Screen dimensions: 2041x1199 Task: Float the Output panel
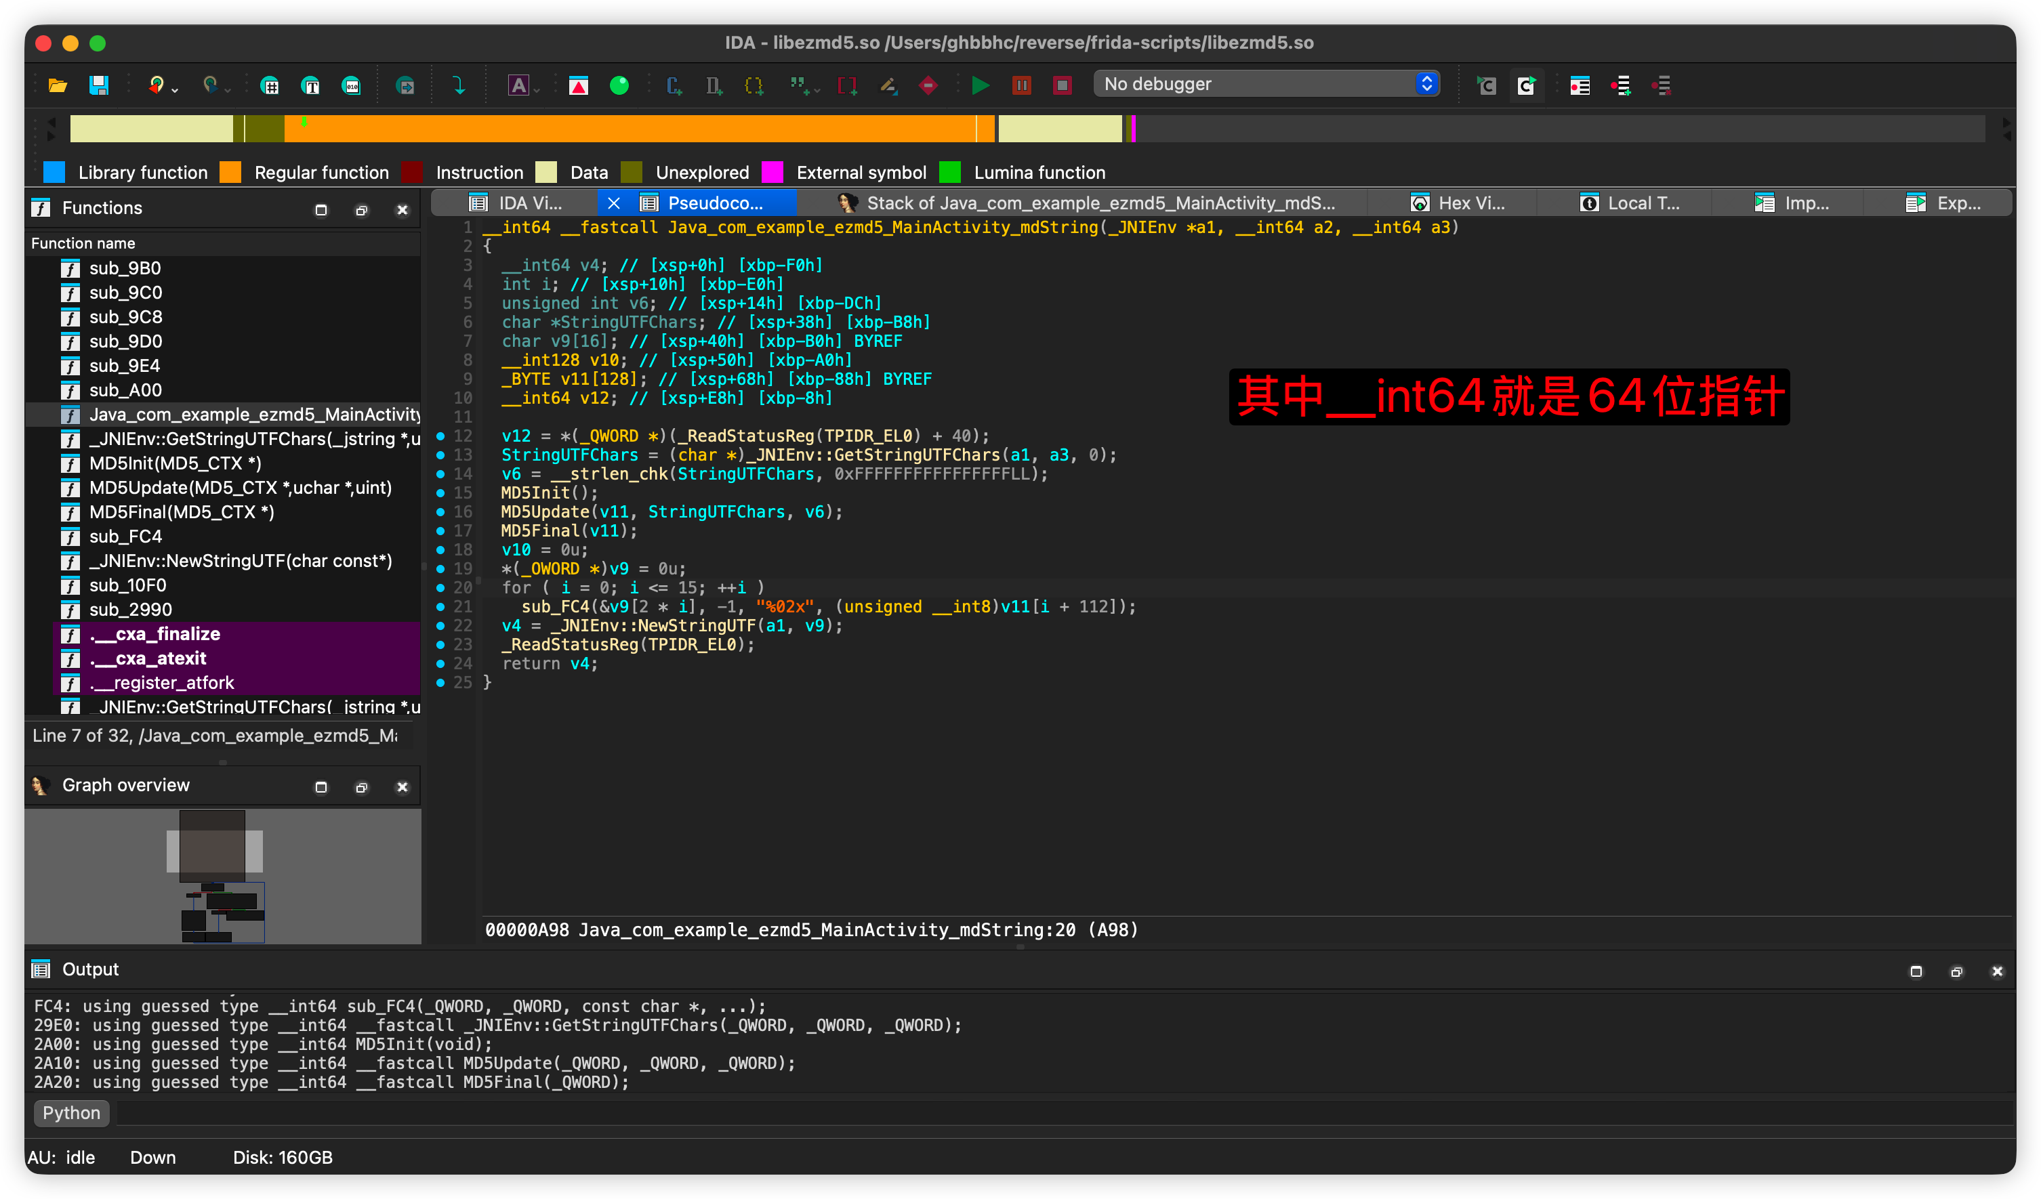point(1957,971)
